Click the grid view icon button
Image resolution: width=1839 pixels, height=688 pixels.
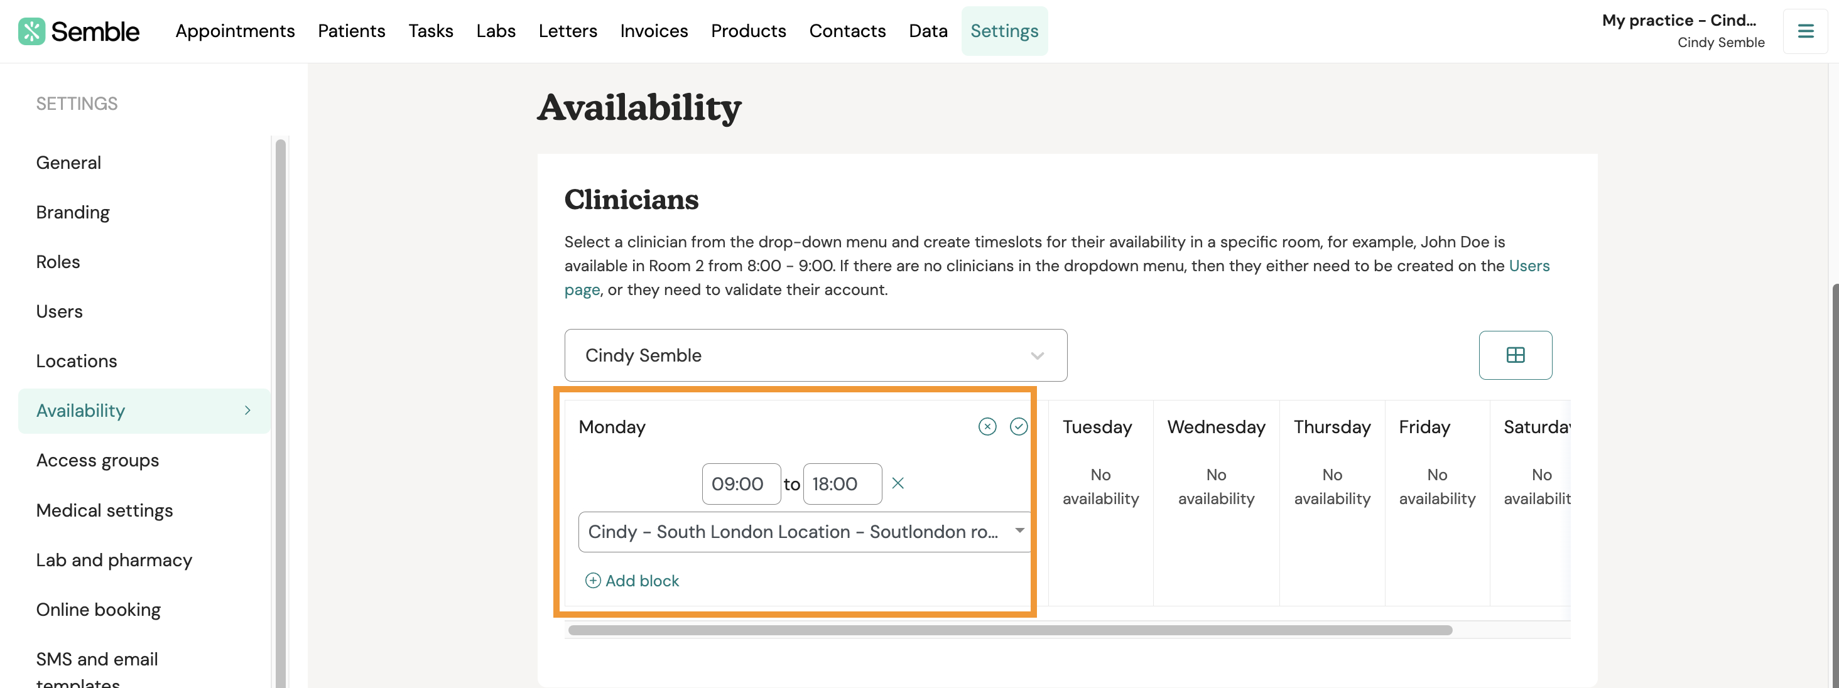click(1515, 355)
